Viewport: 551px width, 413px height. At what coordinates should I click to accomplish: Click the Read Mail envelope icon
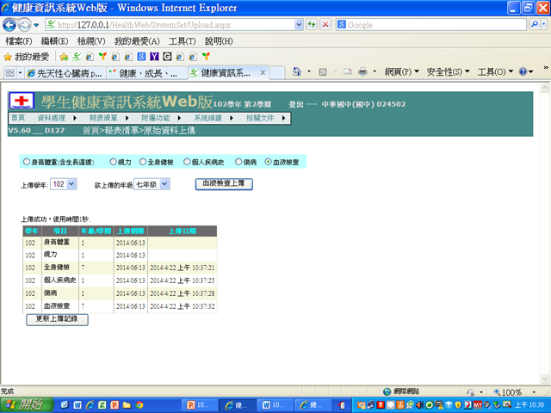348,72
